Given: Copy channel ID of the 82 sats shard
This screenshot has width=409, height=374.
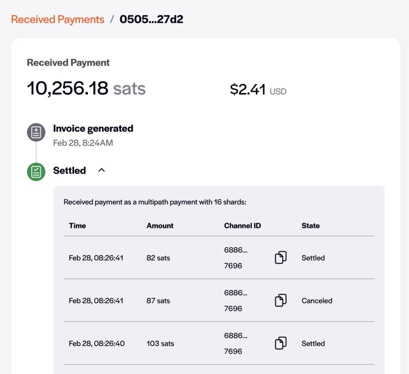Looking at the screenshot, I should click(x=281, y=258).
